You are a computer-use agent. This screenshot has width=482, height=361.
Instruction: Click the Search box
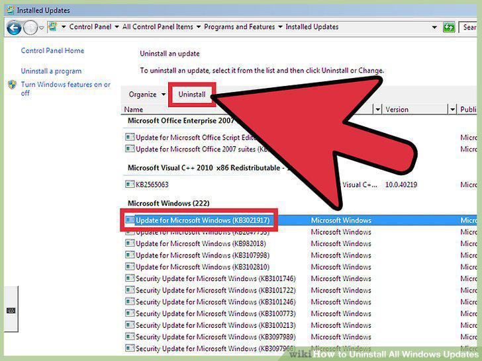(x=467, y=27)
